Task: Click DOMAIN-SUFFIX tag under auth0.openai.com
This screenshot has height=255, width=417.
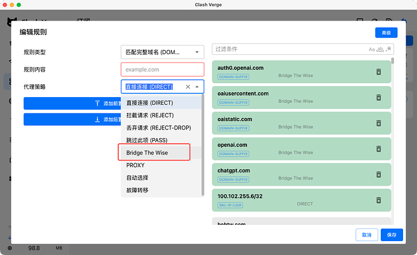Action: pos(233,77)
